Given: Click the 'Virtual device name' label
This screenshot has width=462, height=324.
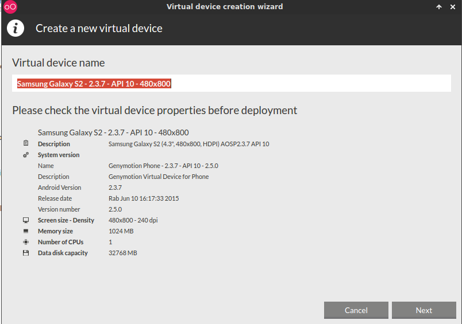Looking at the screenshot, I should coord(59,63).
